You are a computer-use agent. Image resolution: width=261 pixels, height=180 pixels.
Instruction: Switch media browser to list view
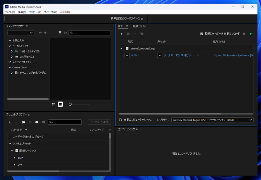click(x=54, y=104)
